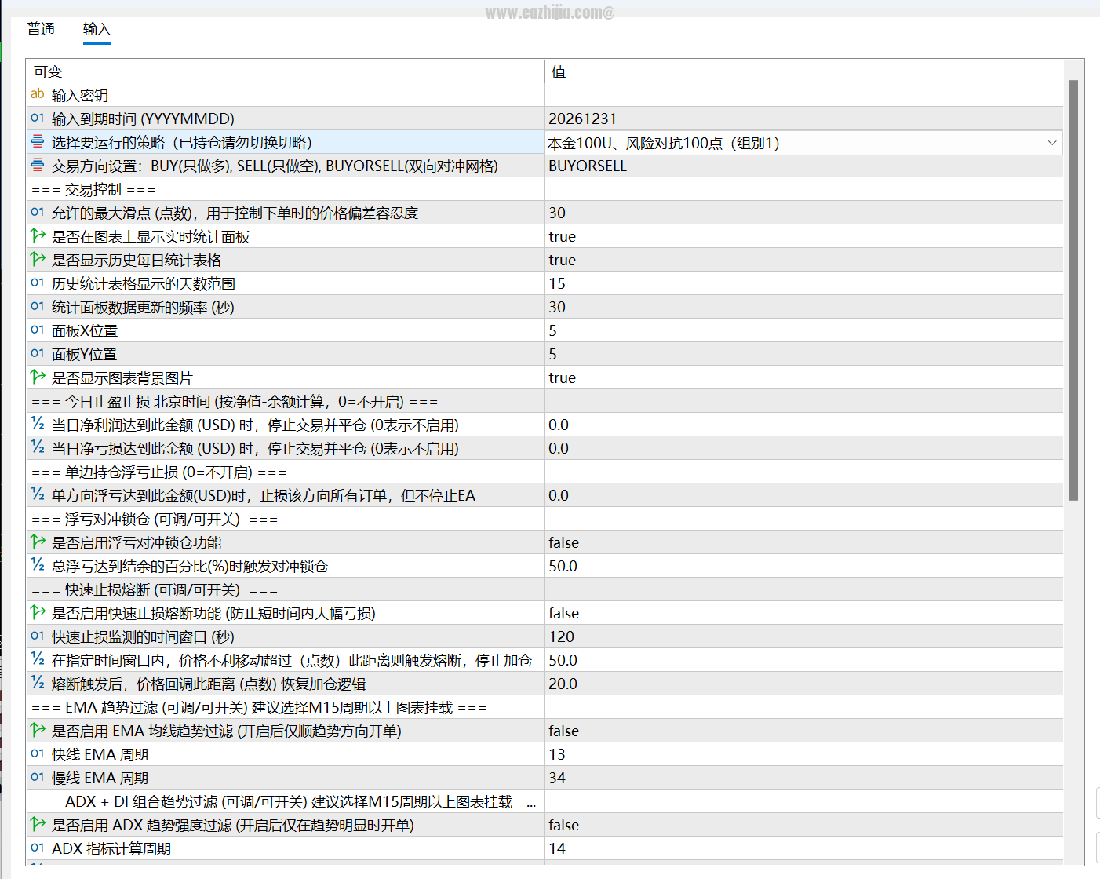The height and width of the screenshot is (879, 1100).
Task: Click the double icon beside 当日净利润达到此金额
Action: pyautogui.click(x=38, y=424)
